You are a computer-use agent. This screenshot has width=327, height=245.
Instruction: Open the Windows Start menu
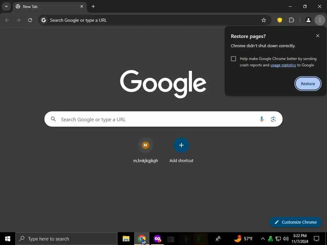[8, 239]
